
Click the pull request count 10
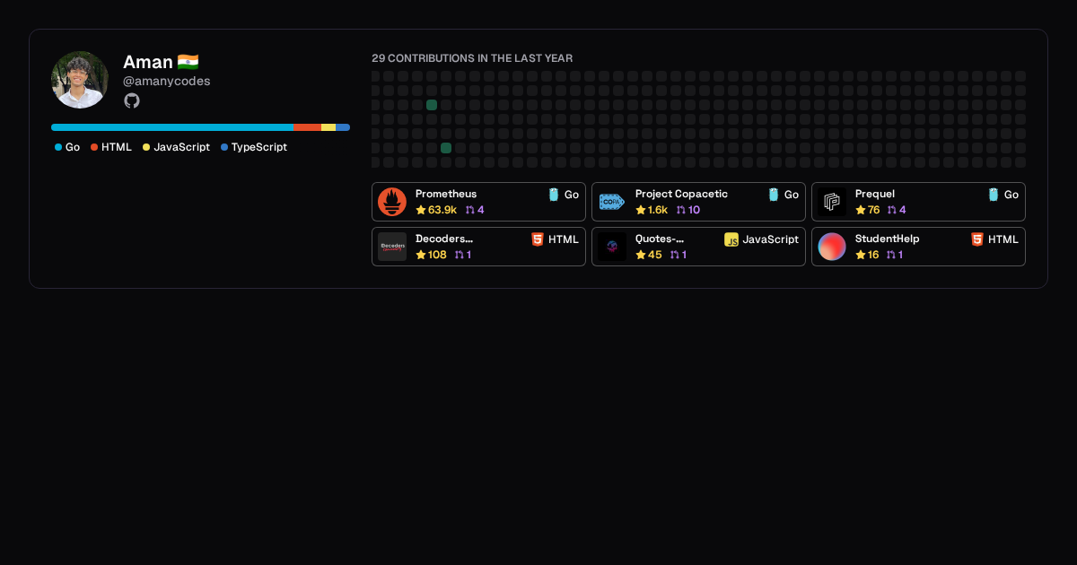pyautogui.click(x=694, y=210)
